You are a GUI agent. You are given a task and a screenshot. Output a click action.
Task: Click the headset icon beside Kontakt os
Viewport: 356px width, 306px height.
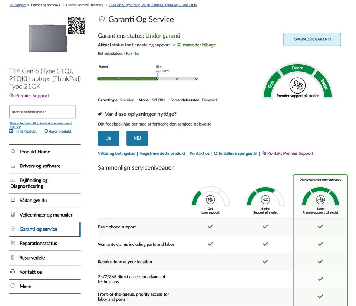point(13,271)
